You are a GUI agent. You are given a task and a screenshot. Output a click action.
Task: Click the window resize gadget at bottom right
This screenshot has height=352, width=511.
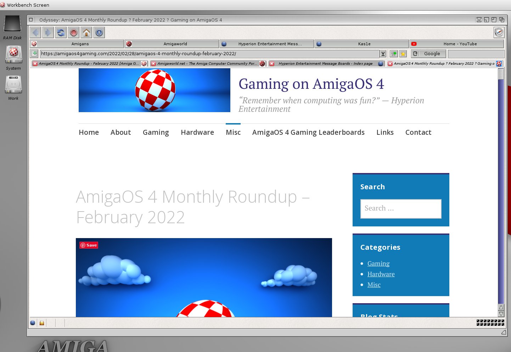pos(504,332)
